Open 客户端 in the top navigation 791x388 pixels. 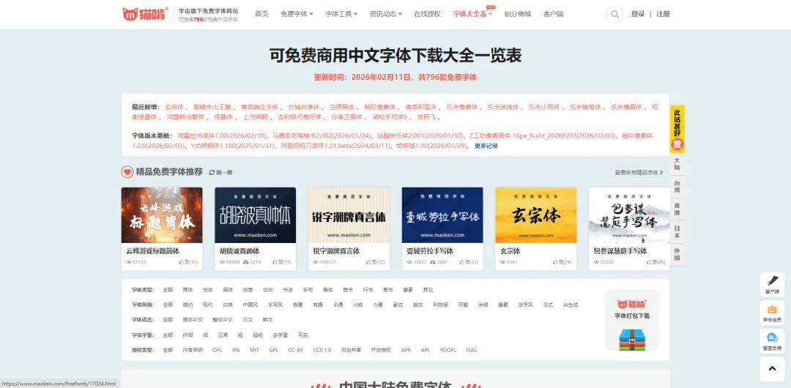click(x=554, y=14)
